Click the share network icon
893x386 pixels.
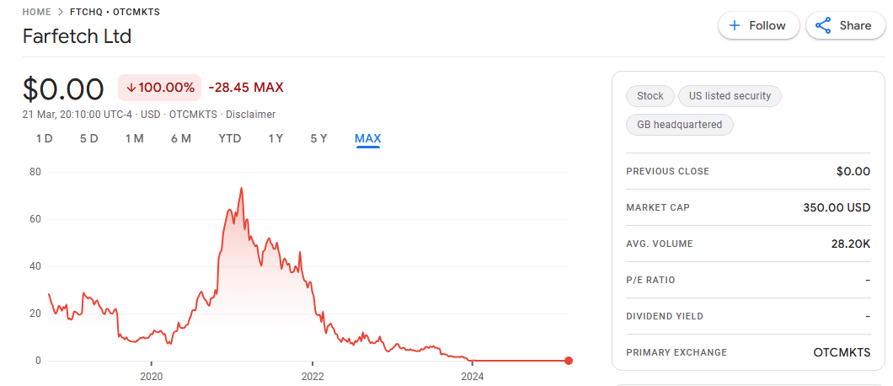(823, 25)
